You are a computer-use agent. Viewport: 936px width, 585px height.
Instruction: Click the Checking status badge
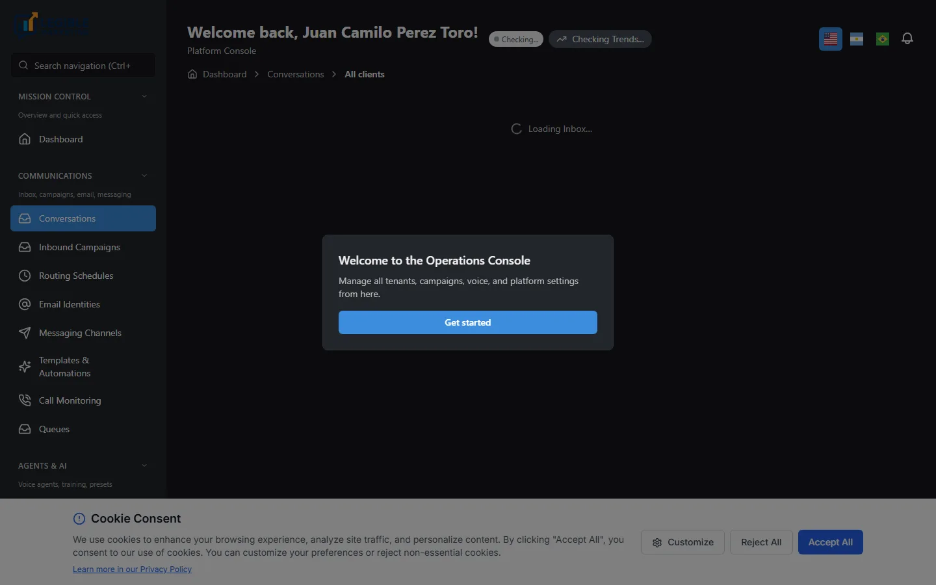pyautogui.click(x=516, y=39)
